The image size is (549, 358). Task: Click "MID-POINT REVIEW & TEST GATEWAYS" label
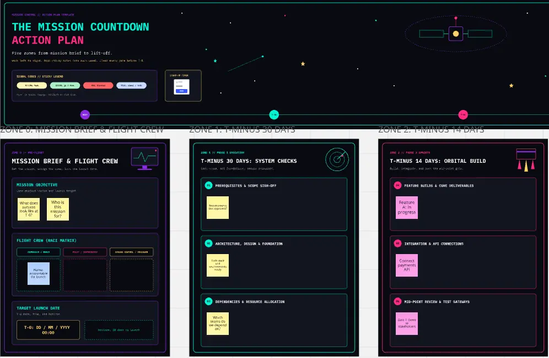437,302
